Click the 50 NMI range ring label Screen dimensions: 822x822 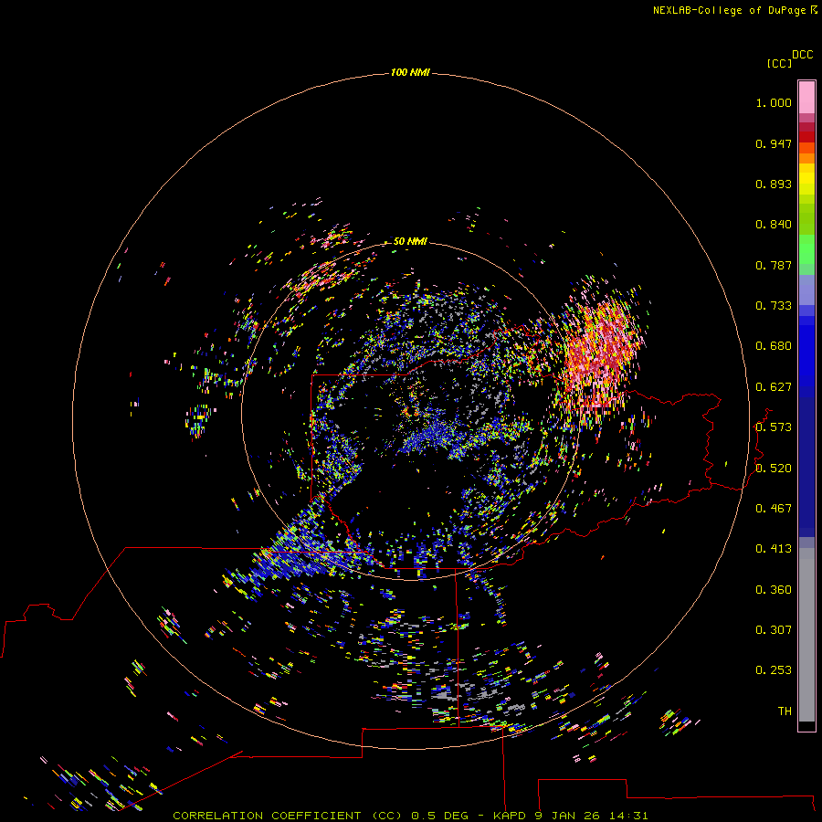410,241
